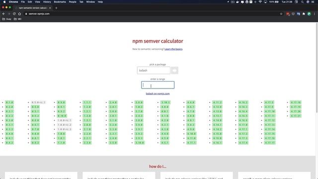The width and height of the screenshot is (318, 179).
Task: Select version 3.10.0
Action: click(140, 143)
